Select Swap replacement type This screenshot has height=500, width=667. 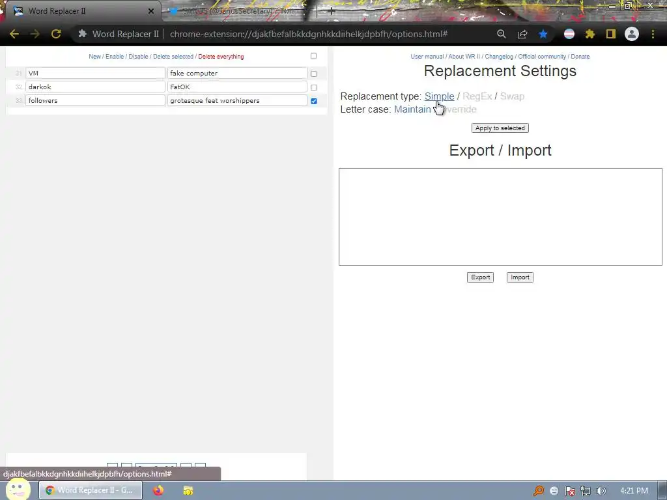(512, 96)
